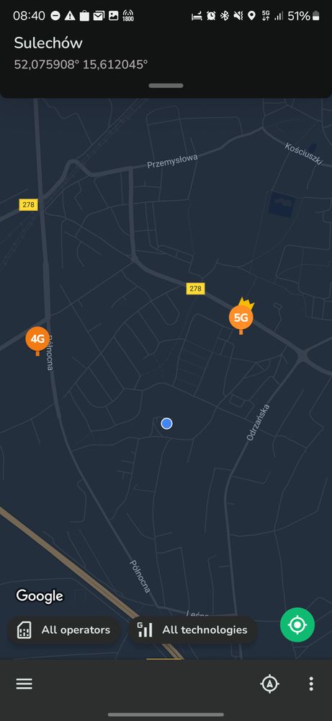Tap the alarm clock status icon
Viewport: 332px width, 721px height.
(211, 16)
